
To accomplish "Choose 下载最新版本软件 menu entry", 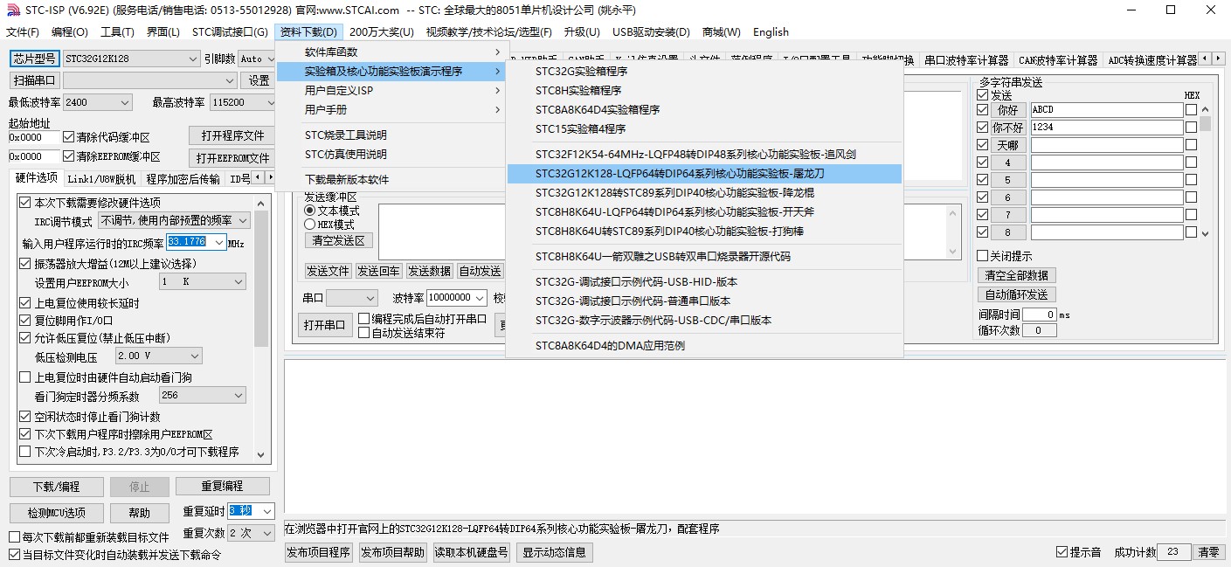I will 391,180.
